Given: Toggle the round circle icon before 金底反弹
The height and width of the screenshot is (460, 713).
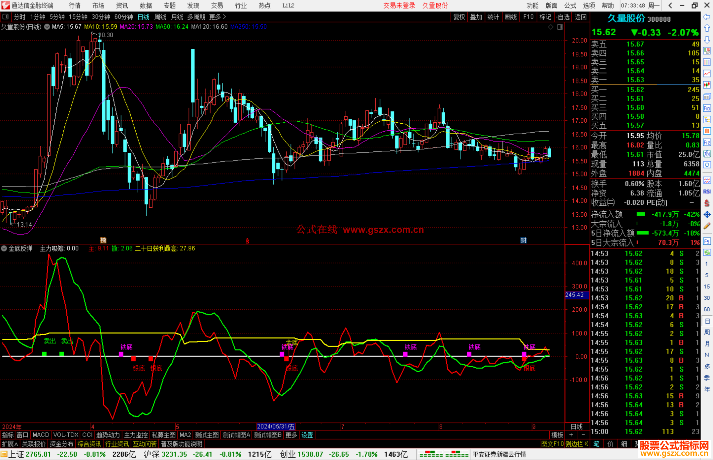Looking at the screenshot, I should coord(4,248).
